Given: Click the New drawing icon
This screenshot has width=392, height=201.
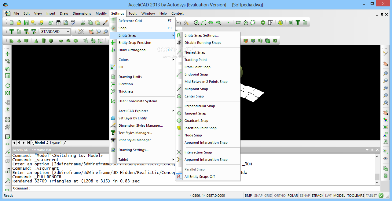Looking at the screenshot, I should pyautogui.click(x=12, y=23).
